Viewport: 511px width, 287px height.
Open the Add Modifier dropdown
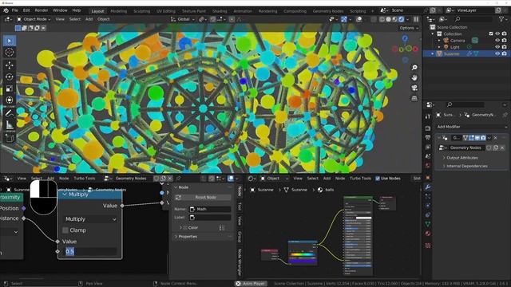click(472, 127)
